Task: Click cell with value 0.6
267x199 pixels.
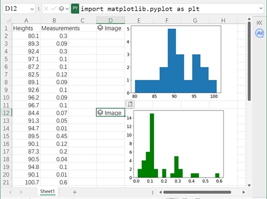Action: (x=54, y=182)
